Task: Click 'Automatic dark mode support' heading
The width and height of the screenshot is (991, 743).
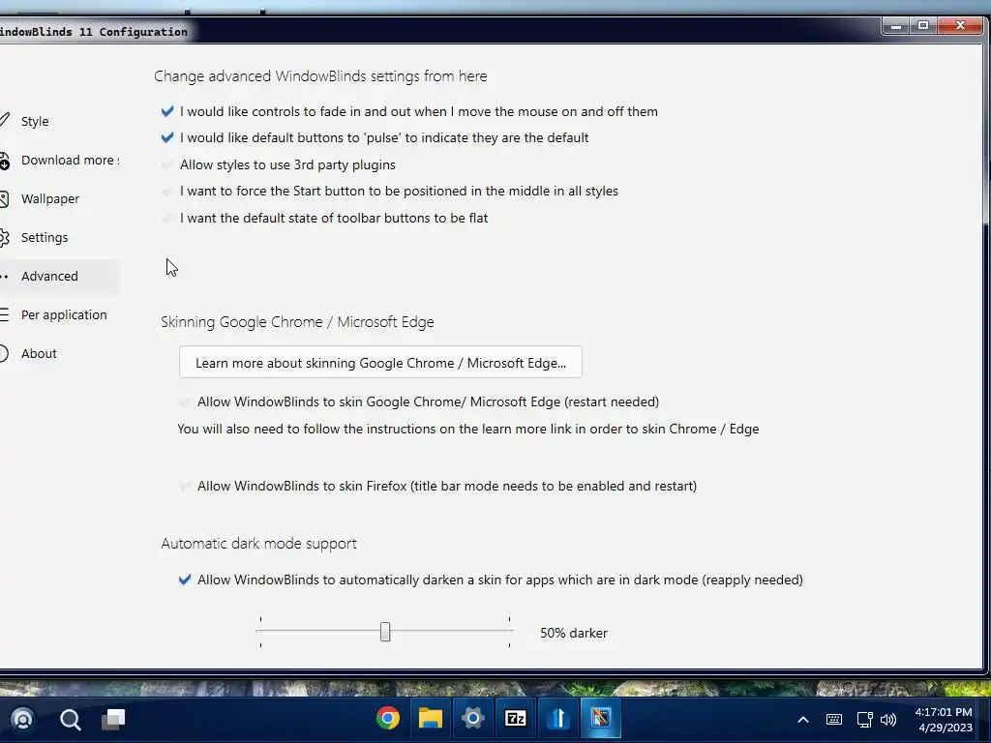Action: point(258,544)
